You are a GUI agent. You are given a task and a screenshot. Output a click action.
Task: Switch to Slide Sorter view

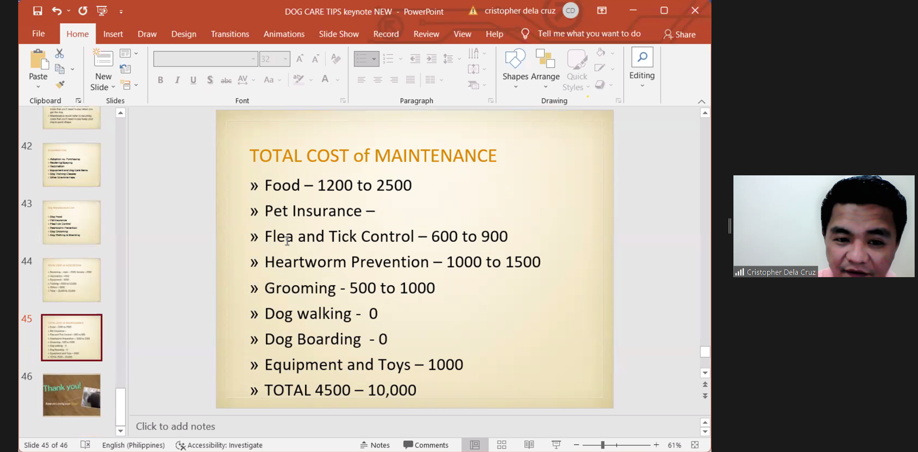(502, 445)
